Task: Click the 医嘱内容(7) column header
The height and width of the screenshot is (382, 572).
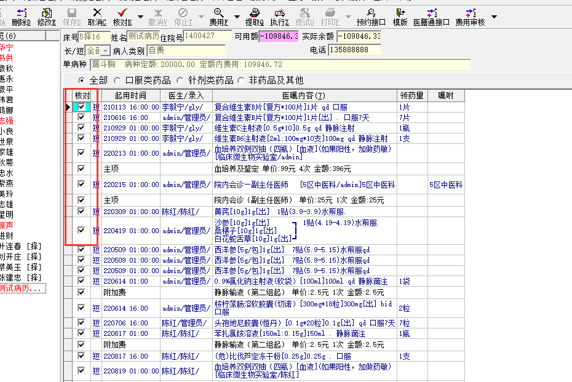Action: click(304, 95)
